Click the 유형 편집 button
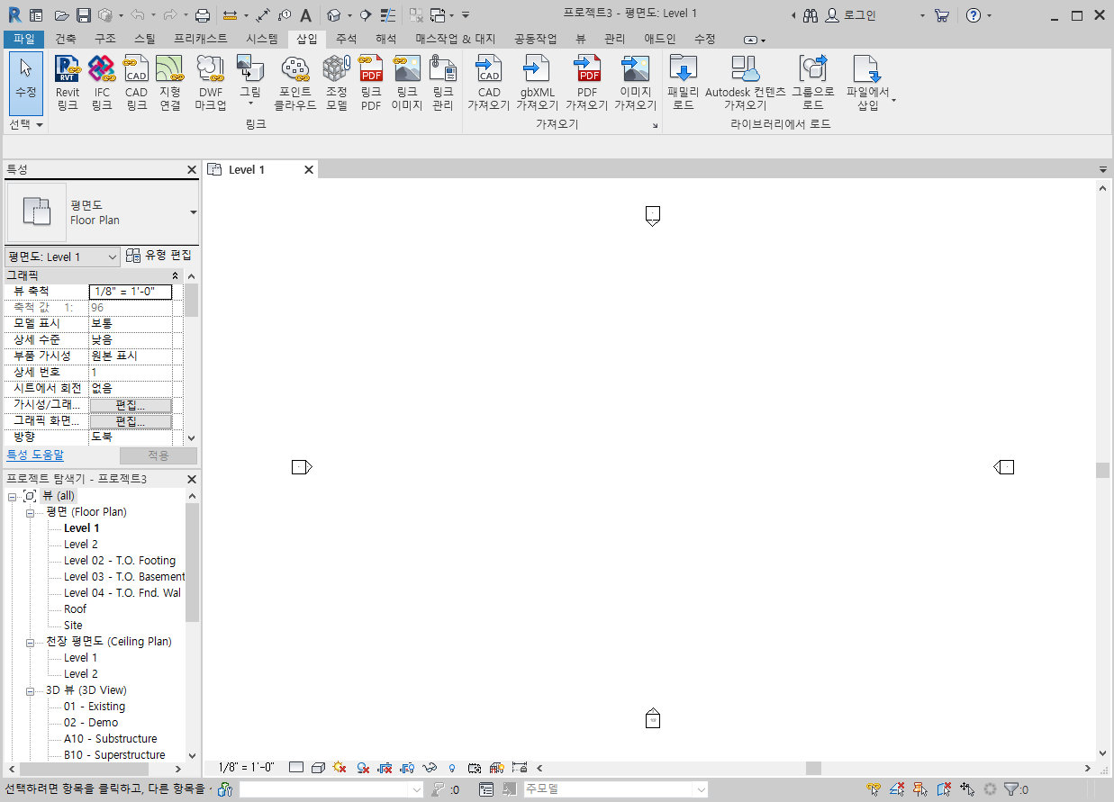 (x=159, y=257)
